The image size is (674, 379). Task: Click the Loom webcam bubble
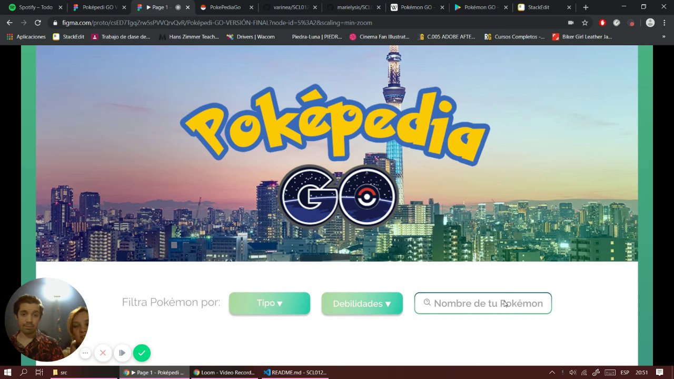click(46, 320)
